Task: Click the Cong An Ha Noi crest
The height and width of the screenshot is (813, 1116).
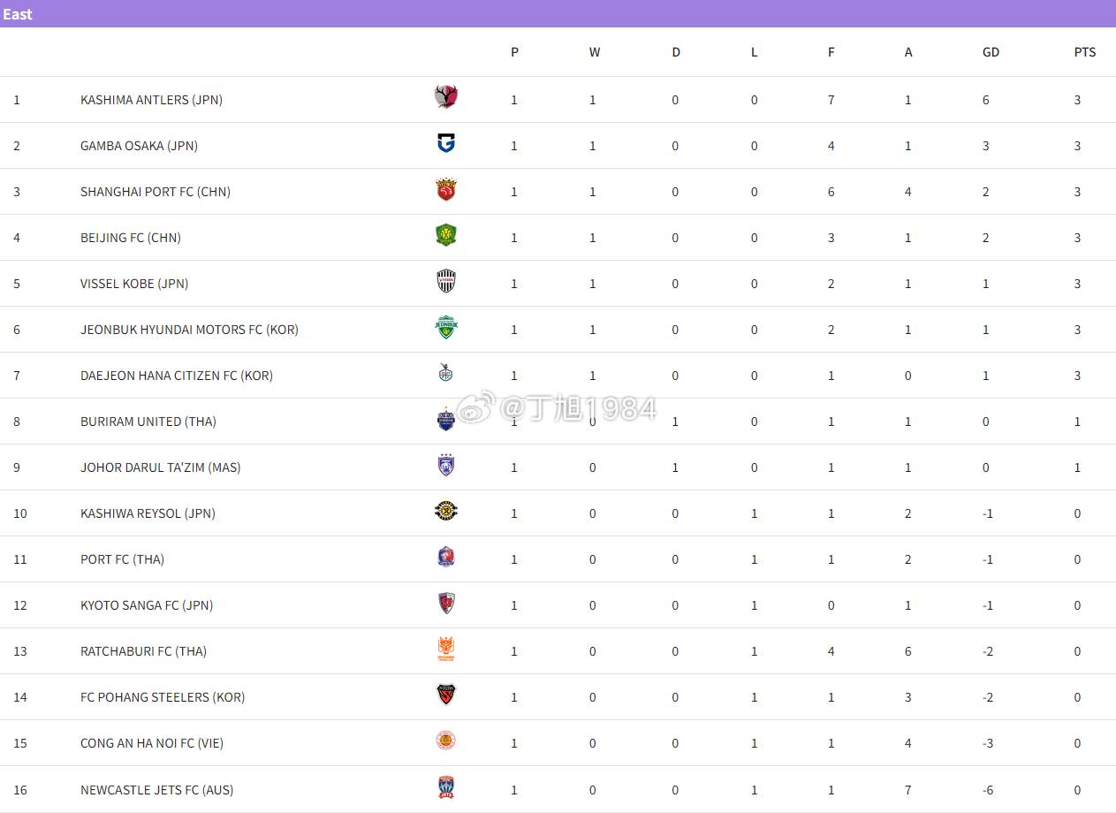Action: click(446, 741)
